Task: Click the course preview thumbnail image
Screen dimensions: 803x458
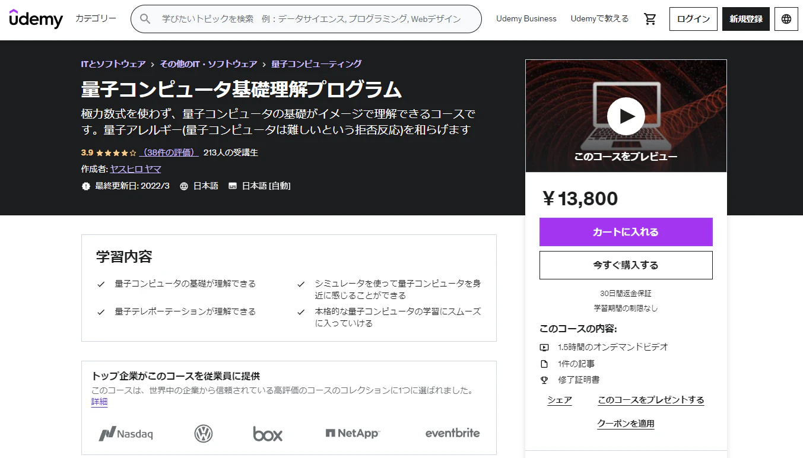Action: click(626, 116)
